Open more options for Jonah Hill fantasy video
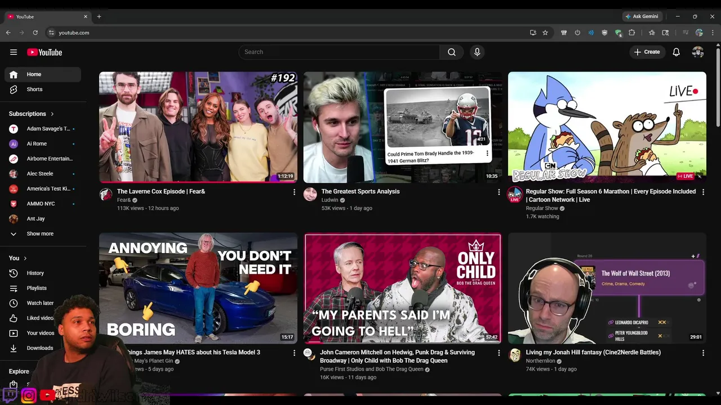721x405 pixels. pos(703,353)
